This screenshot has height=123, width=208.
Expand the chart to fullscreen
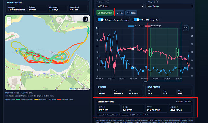(x=186, y=28)
